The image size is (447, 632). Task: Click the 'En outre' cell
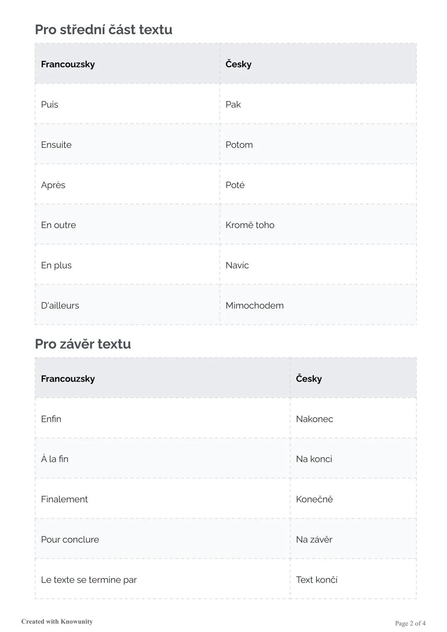point(58,225)
